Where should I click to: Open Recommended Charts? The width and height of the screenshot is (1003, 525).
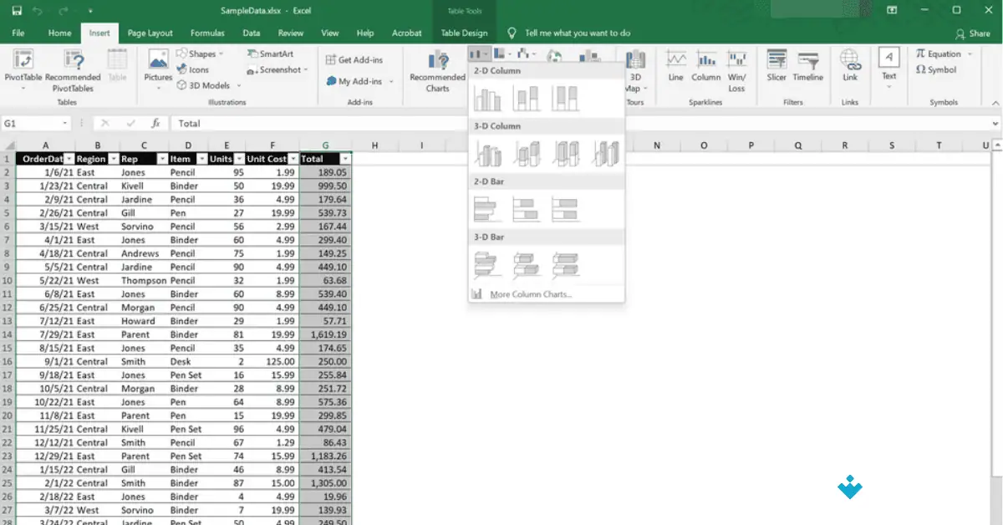[435, 72]
